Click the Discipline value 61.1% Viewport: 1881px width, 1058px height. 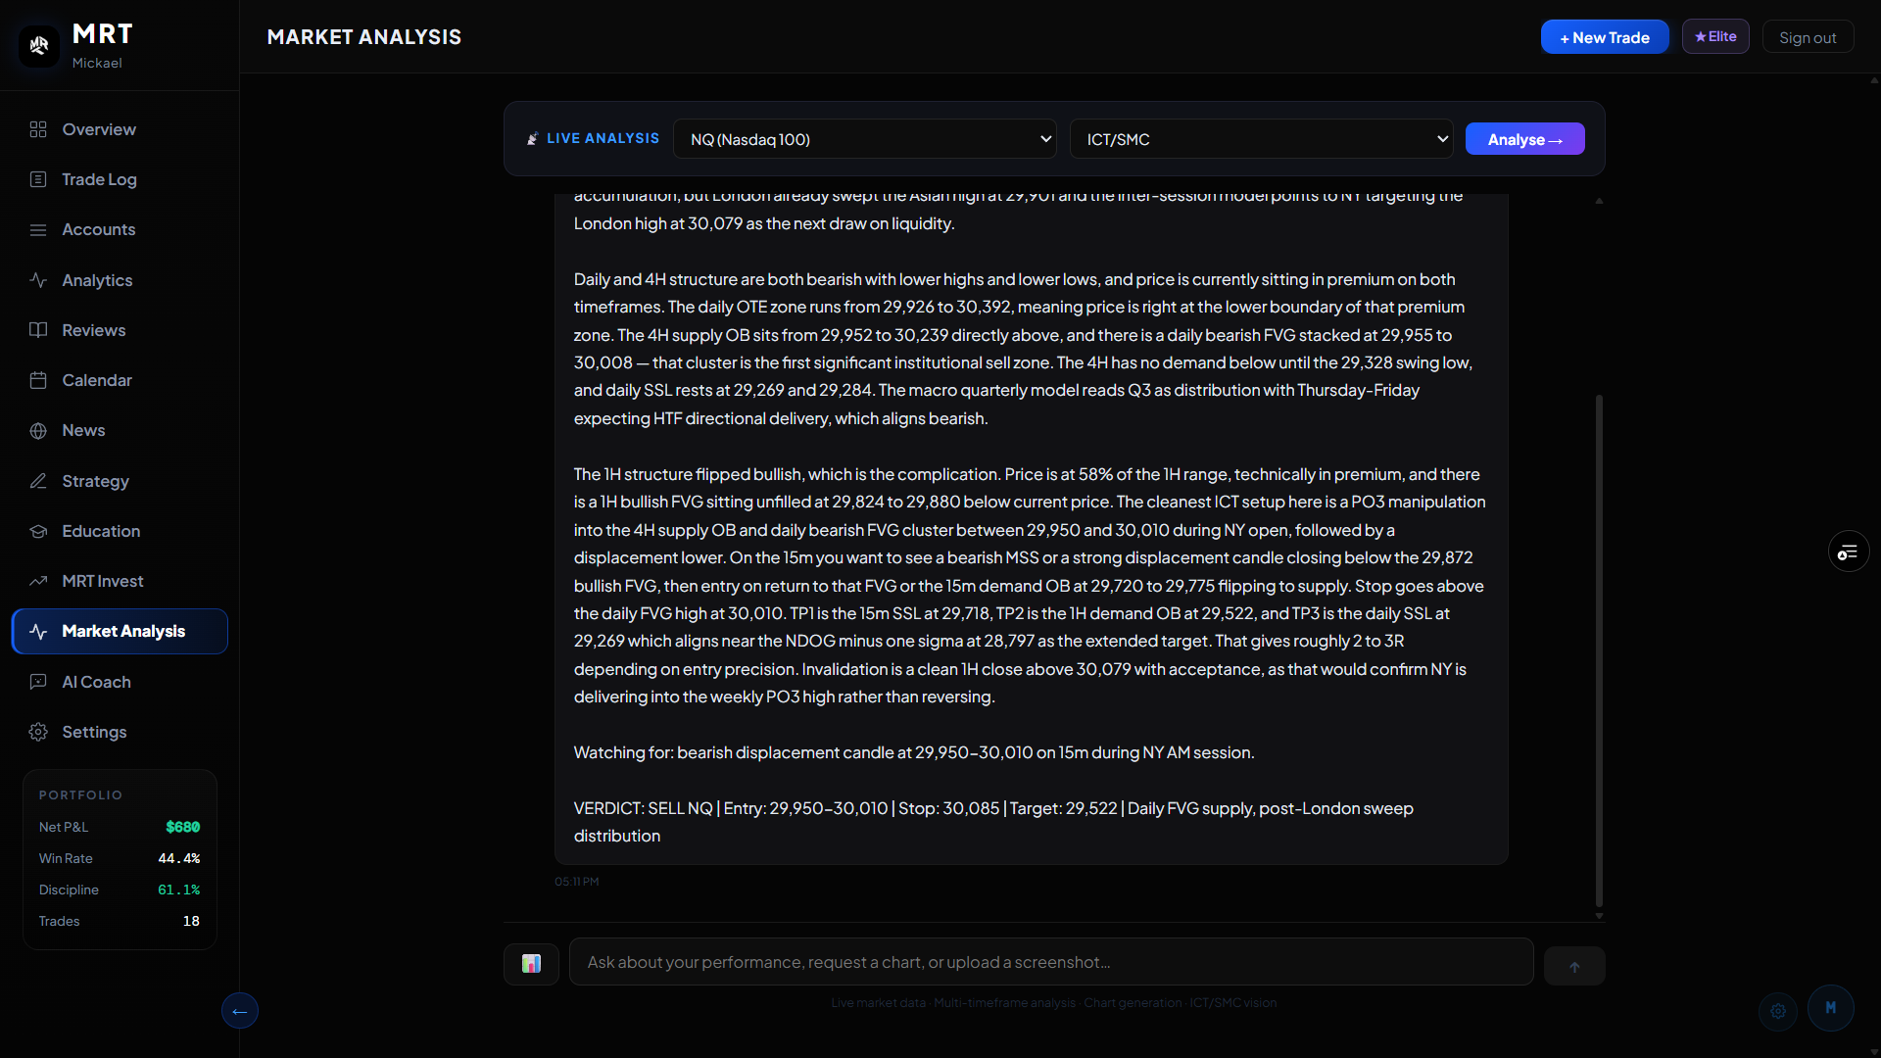(179, 890)
